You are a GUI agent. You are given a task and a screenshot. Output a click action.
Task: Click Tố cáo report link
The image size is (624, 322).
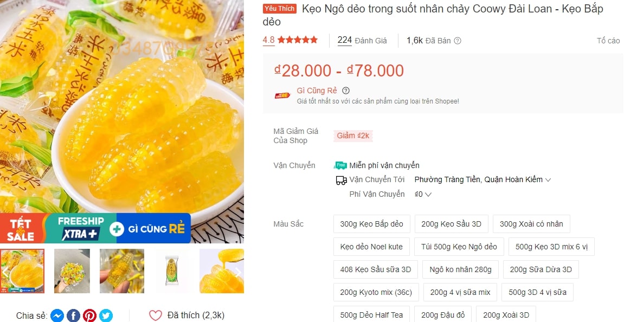tap(608, 41)
